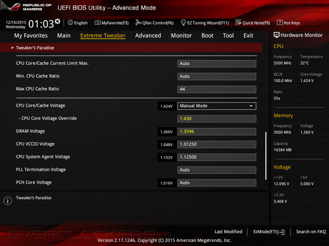Viewport: 329px width, 246px height.
Task: Click the settings list scrollbar
Action: tap(266, 156)
